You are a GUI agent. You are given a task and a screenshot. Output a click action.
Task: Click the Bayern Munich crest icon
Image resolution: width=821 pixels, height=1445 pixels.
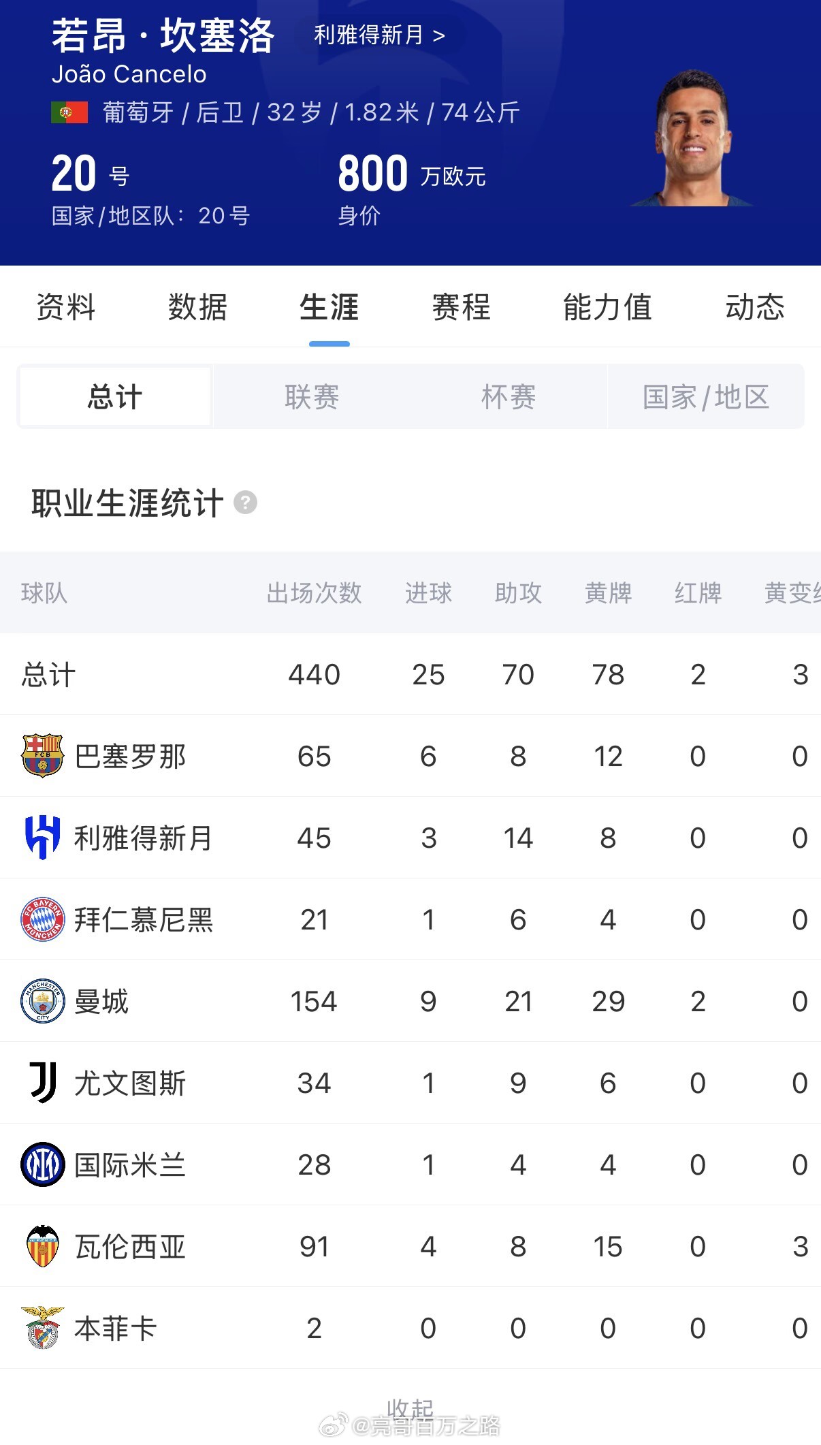click(42, 919)
